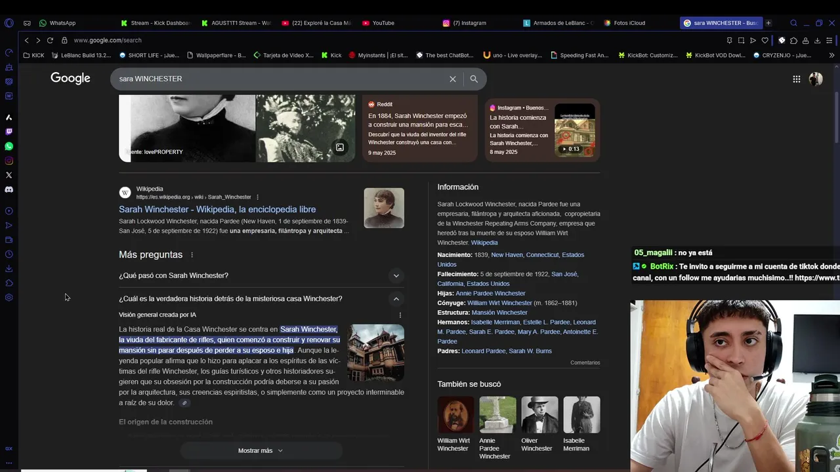The image size is (840, 472).
Task: Switch to the WhatsApp tab
Action: tap(58, 23)
